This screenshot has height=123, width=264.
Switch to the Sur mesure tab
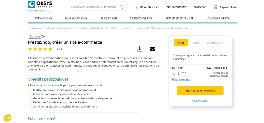pyautogui.click(x=214, y=43)
